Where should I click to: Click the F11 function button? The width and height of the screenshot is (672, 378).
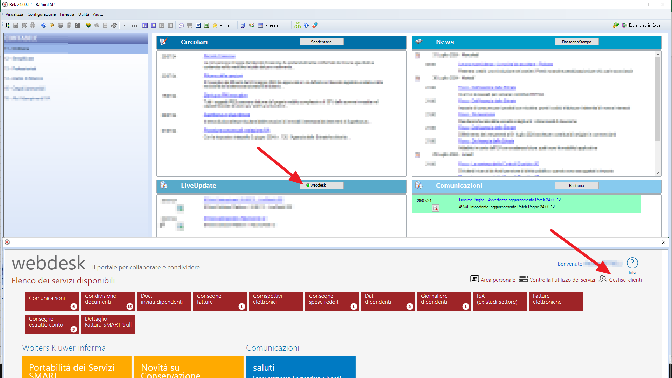[x=170, y=25]
